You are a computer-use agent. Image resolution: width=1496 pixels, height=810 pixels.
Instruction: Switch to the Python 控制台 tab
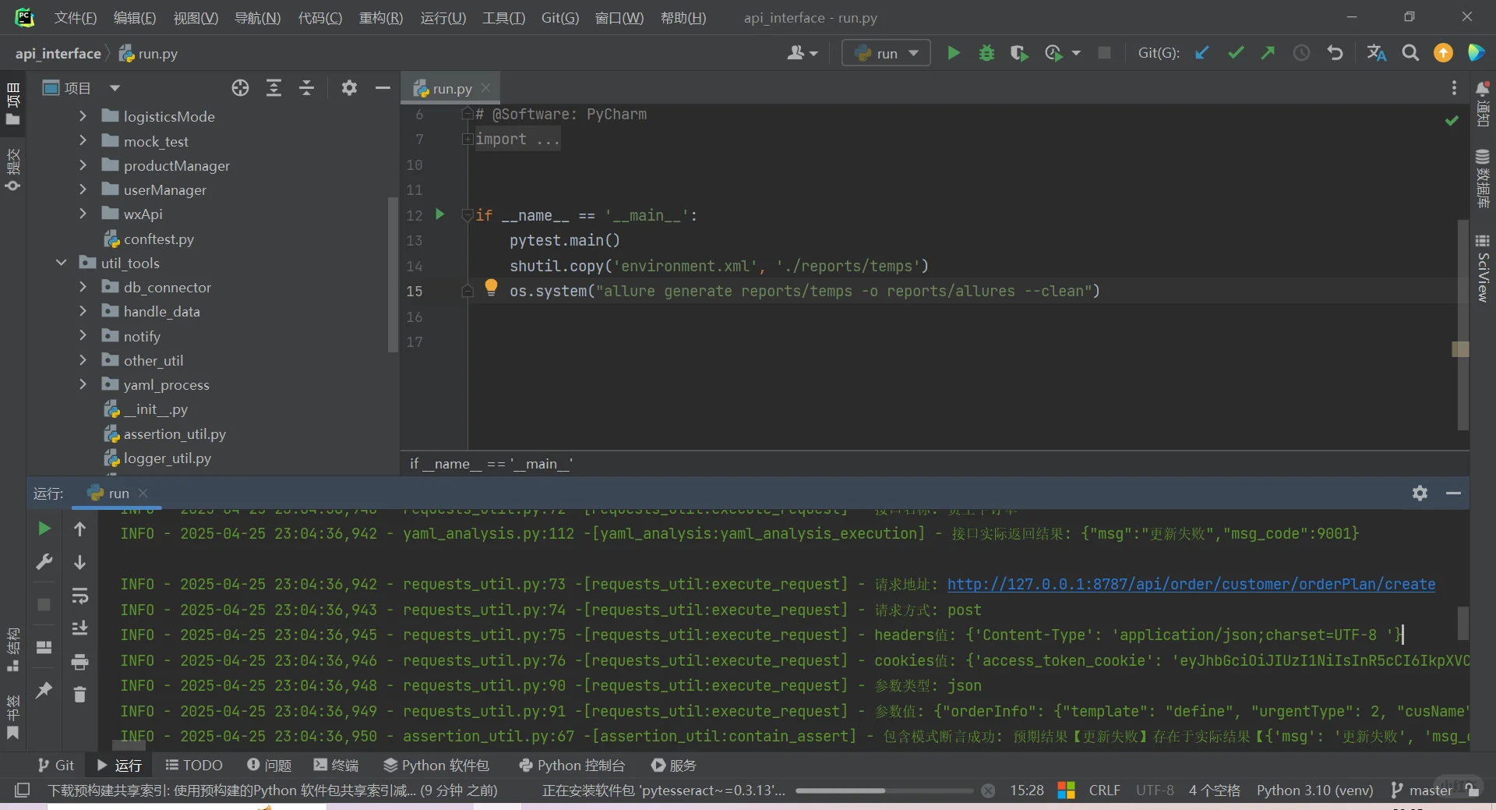tap(572, 766)
